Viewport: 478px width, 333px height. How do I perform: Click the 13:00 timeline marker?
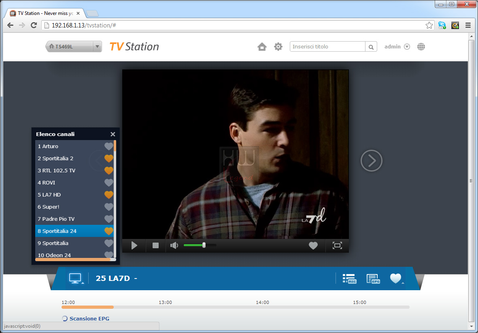click(x=165, y=302)
